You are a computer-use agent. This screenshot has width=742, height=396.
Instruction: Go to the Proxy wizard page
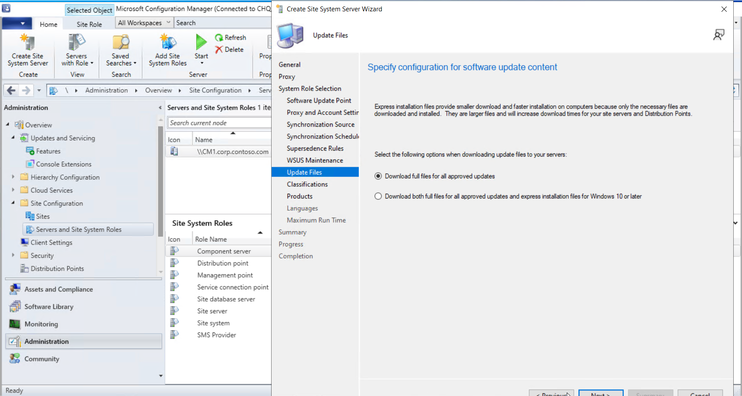pos(287,77)
